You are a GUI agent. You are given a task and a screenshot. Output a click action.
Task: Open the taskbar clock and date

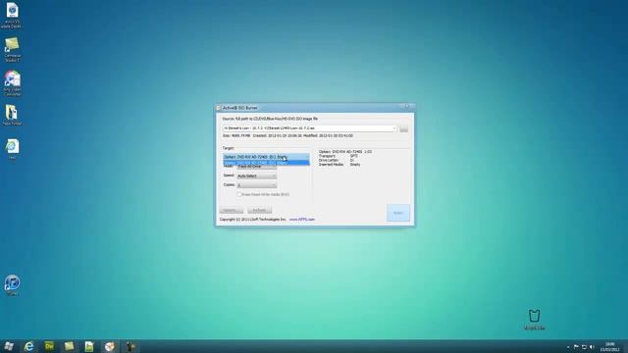609,346
